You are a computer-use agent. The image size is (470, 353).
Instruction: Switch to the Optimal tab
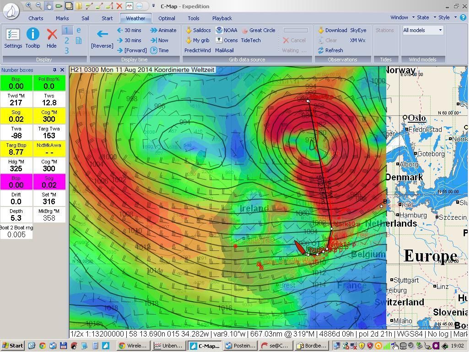(x=167, y=18)
